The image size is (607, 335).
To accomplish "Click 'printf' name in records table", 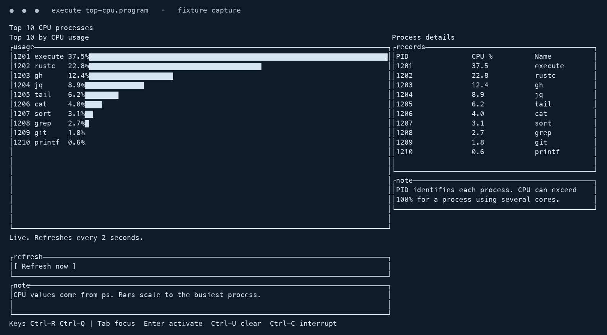I will coord(547,152).
